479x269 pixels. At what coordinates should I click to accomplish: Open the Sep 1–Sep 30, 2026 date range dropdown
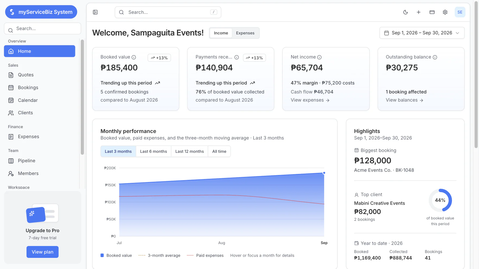422,33
